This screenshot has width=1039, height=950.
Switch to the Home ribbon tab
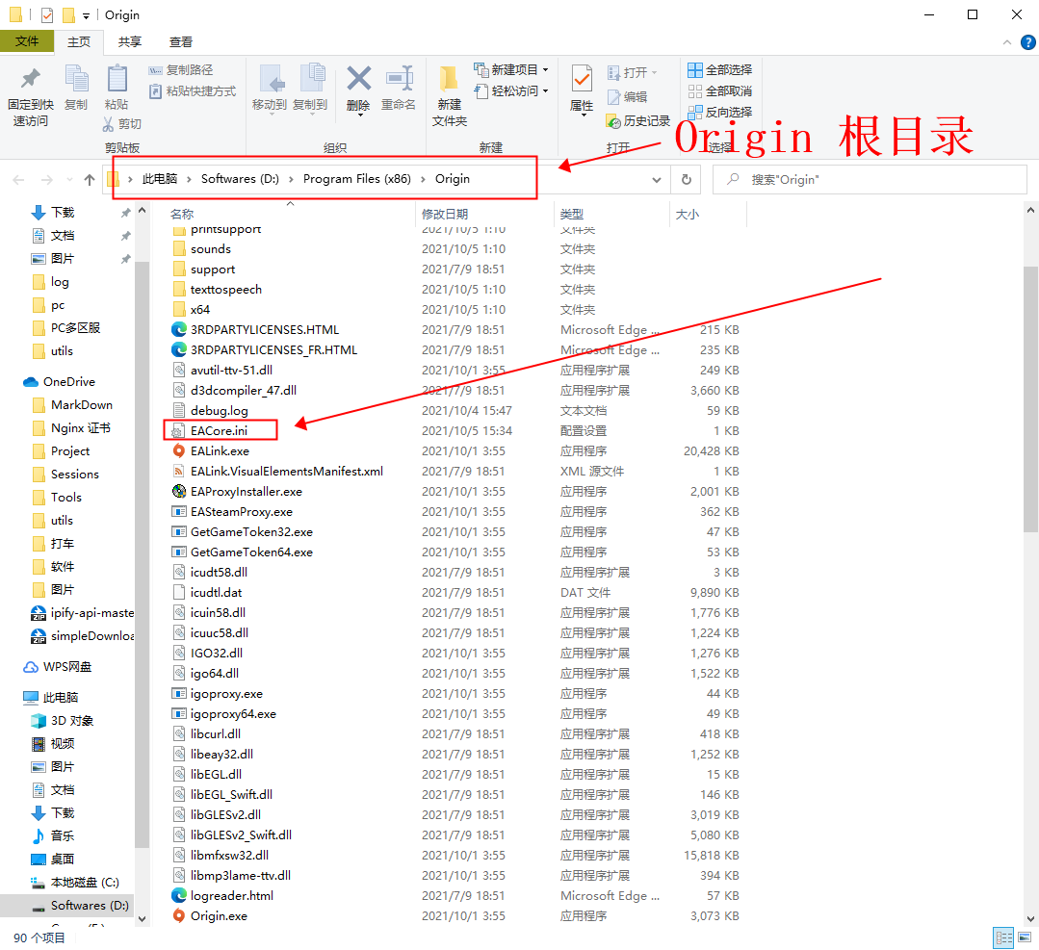(79, 41)
